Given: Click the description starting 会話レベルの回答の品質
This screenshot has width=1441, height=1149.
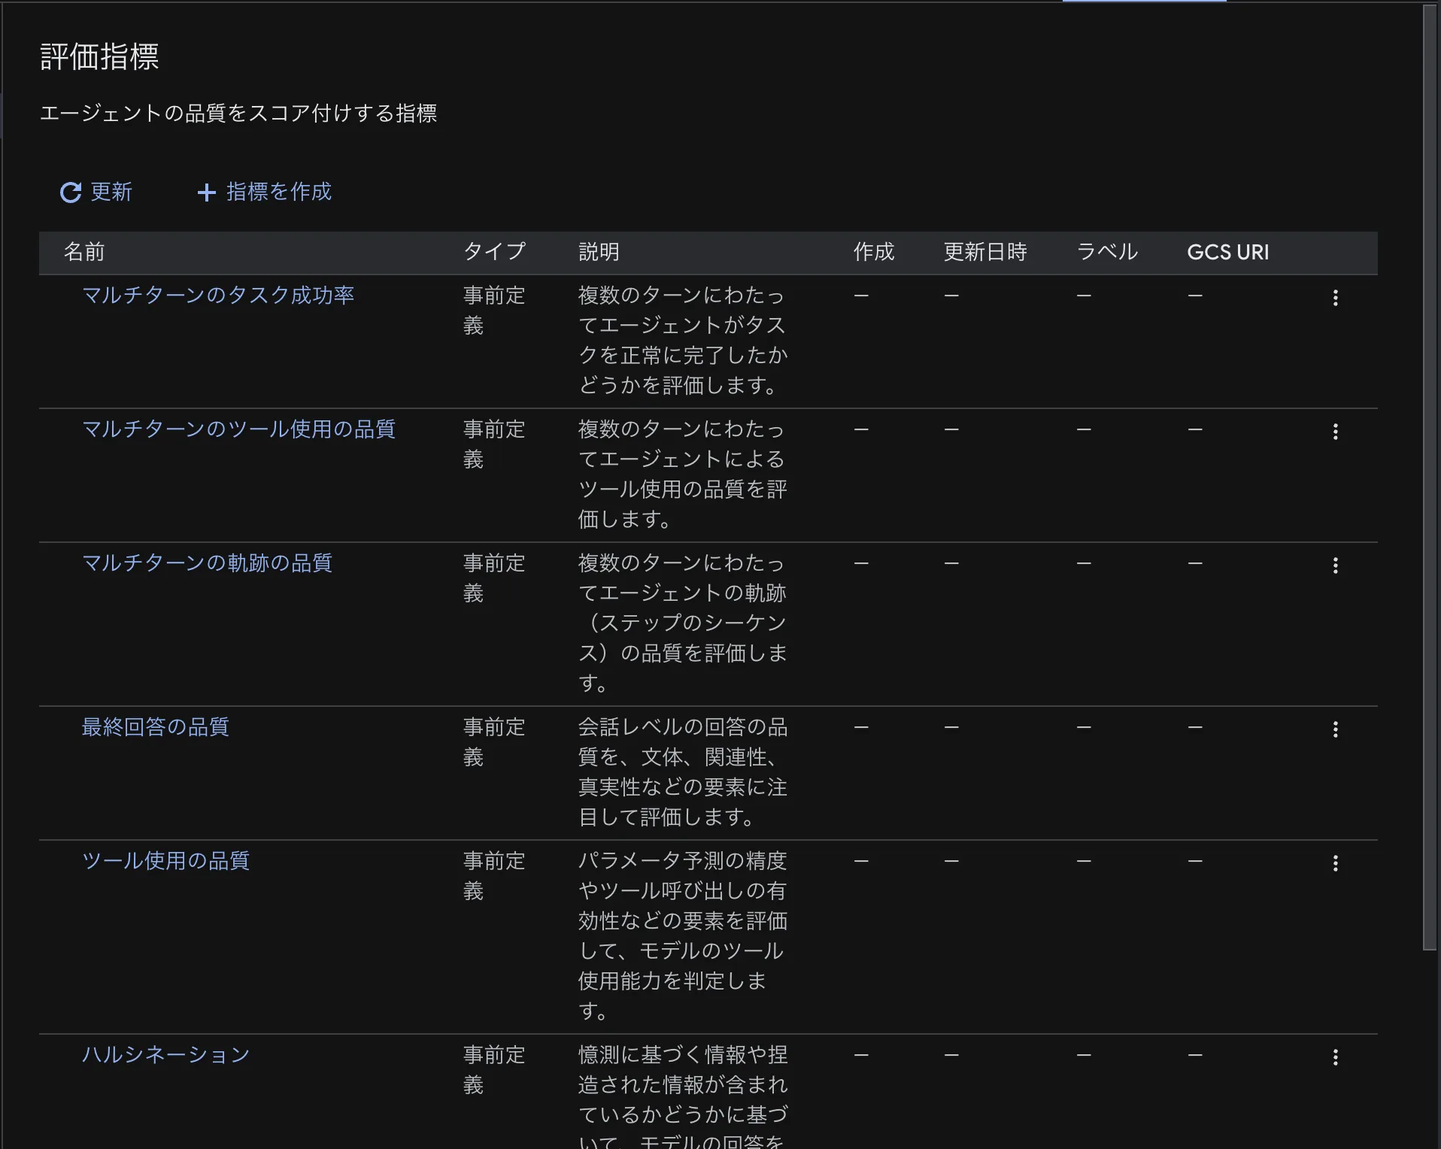Looking at the screenshot, I should [x=683, y=772].
